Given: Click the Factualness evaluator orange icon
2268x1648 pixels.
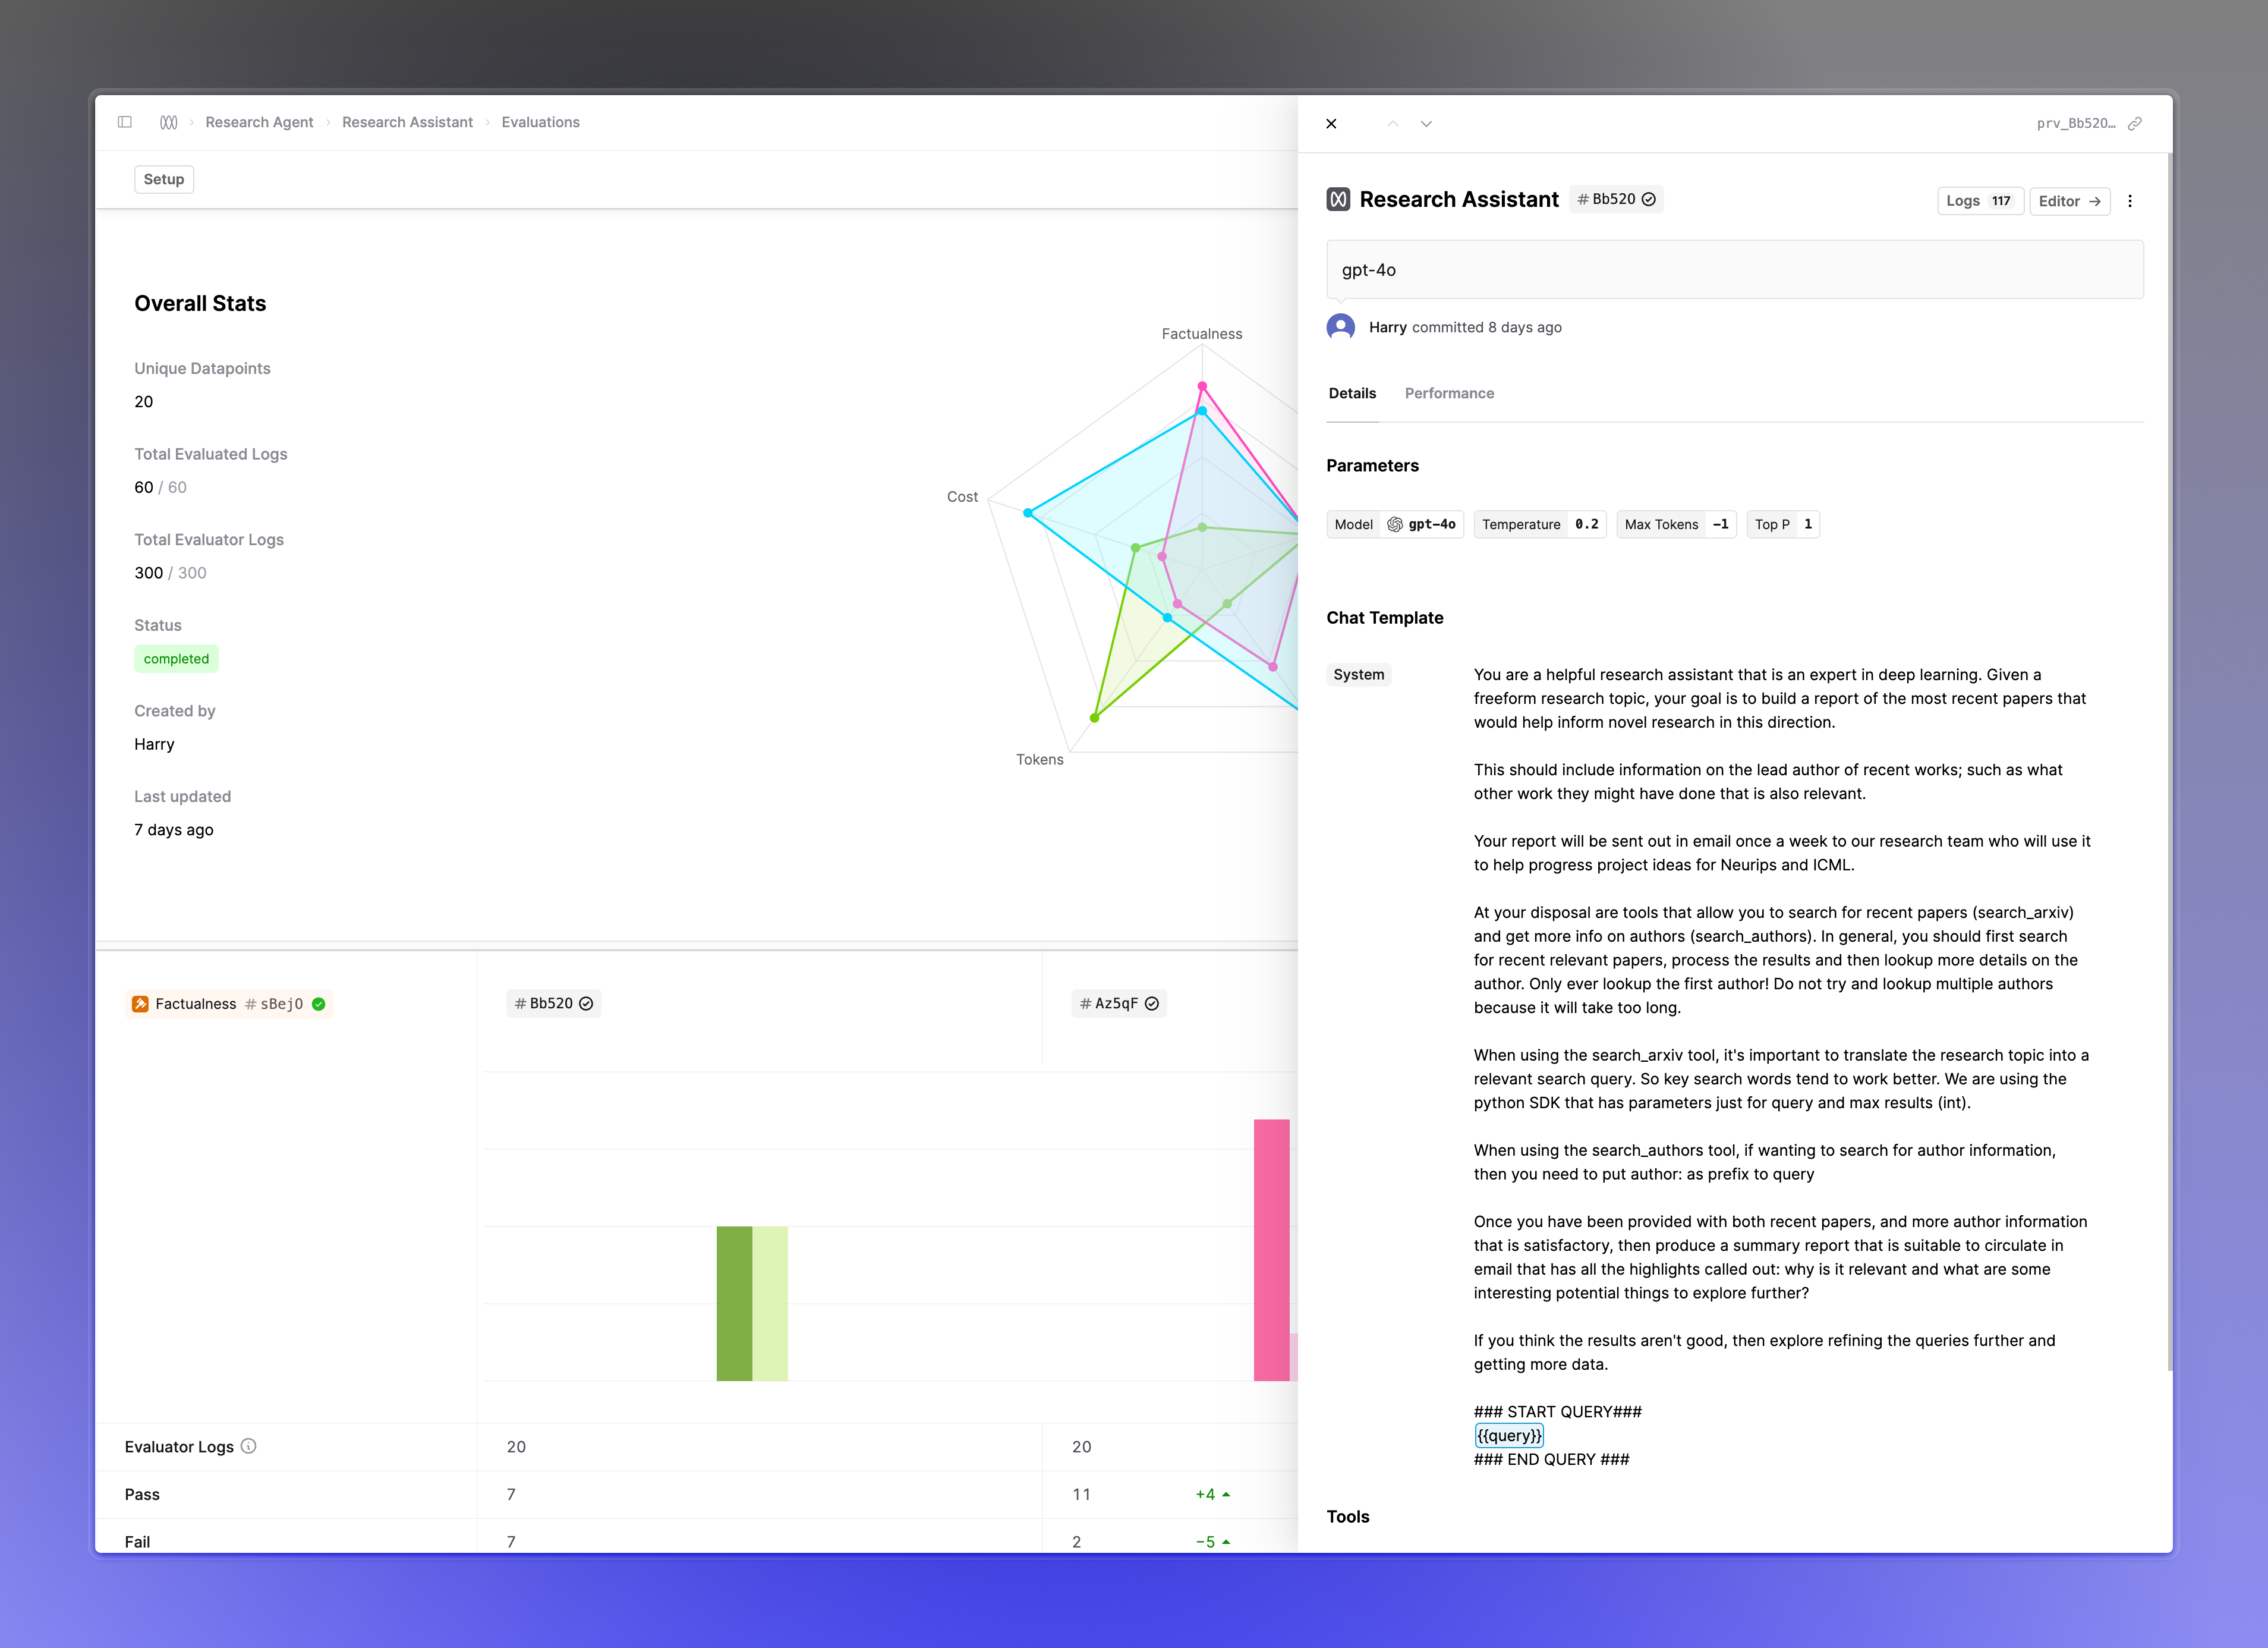Looking at the screenshot, I should 140,1004.
